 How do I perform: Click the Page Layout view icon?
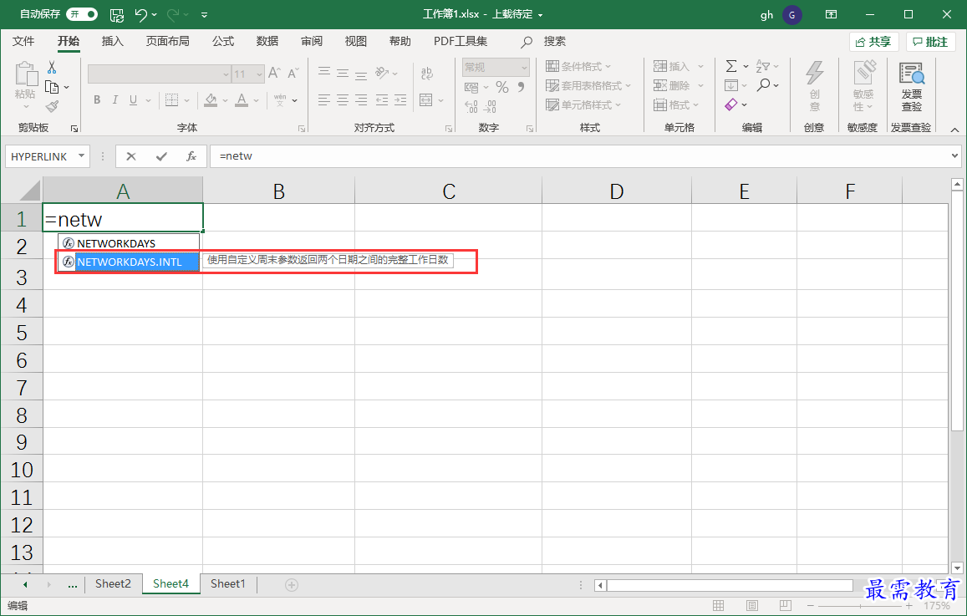pyautogui.click(x=751, y=606)
